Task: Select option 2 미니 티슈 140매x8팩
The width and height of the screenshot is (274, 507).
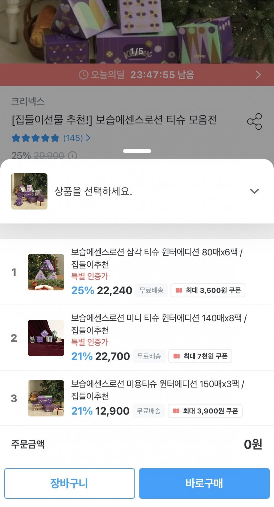Action: click(158, 324)
